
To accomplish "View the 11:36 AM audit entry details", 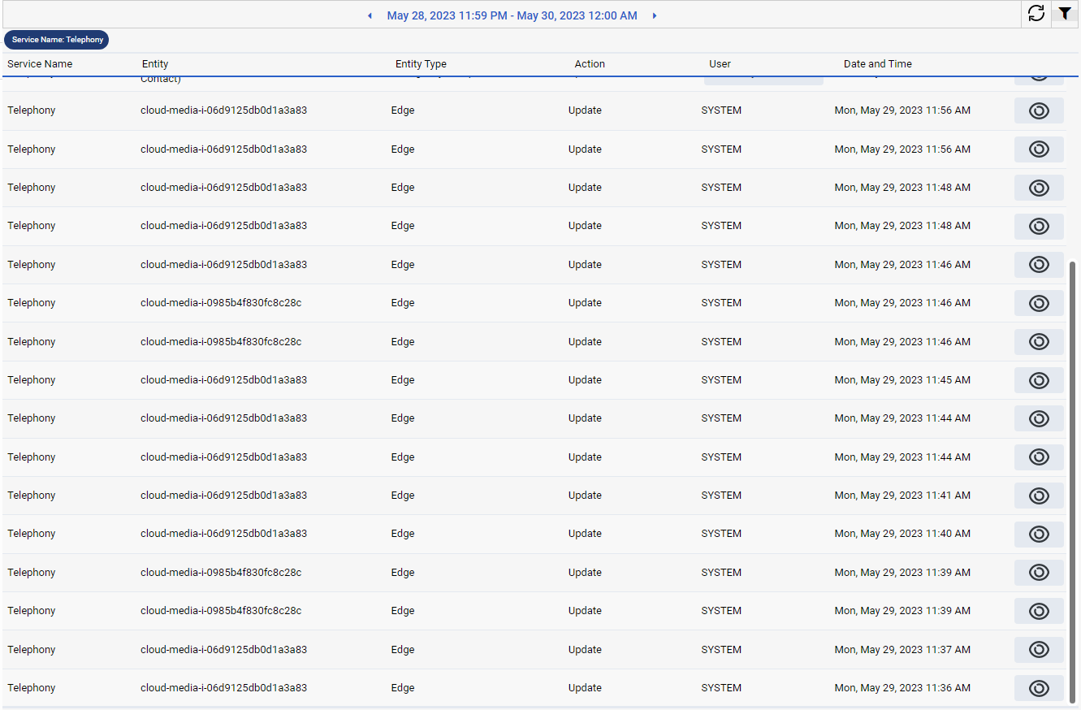I will pos(1039,688).
